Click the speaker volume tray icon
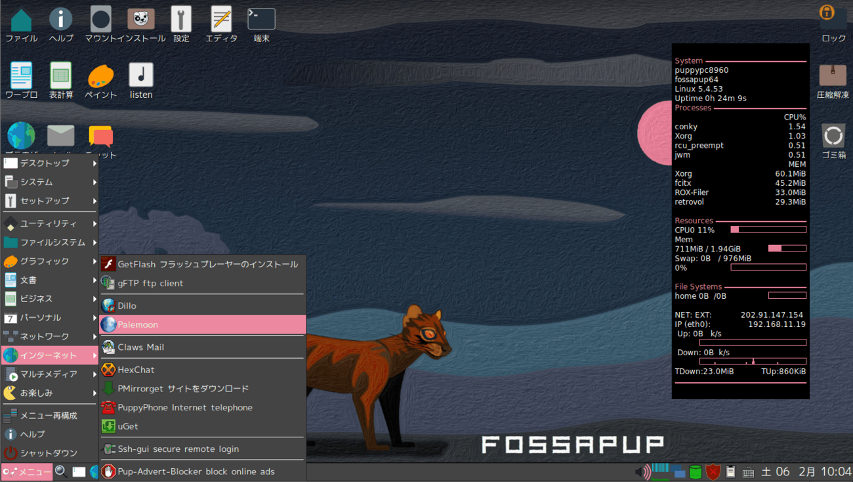The image size is (853, 482). (x=642, y=471)
